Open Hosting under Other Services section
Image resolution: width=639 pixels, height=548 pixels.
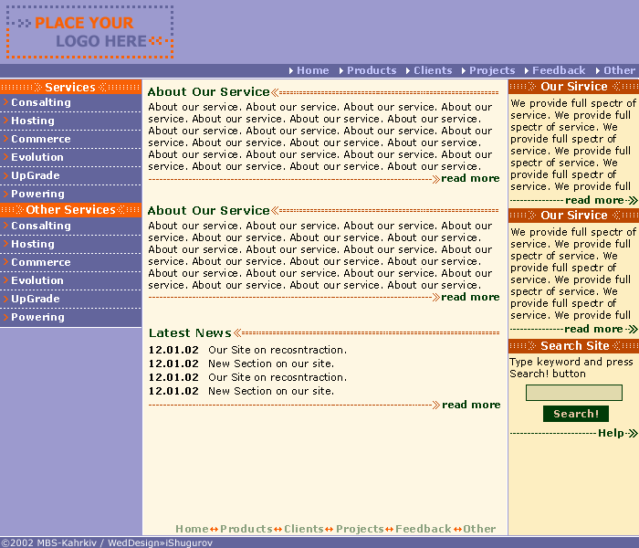33,244
